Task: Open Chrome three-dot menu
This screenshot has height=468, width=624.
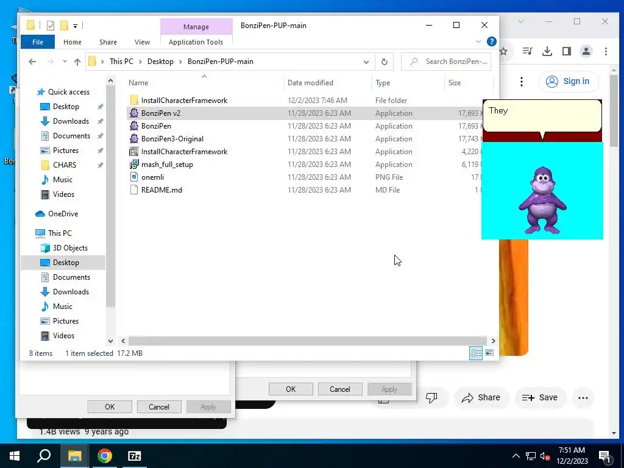Action: point(606,51)
